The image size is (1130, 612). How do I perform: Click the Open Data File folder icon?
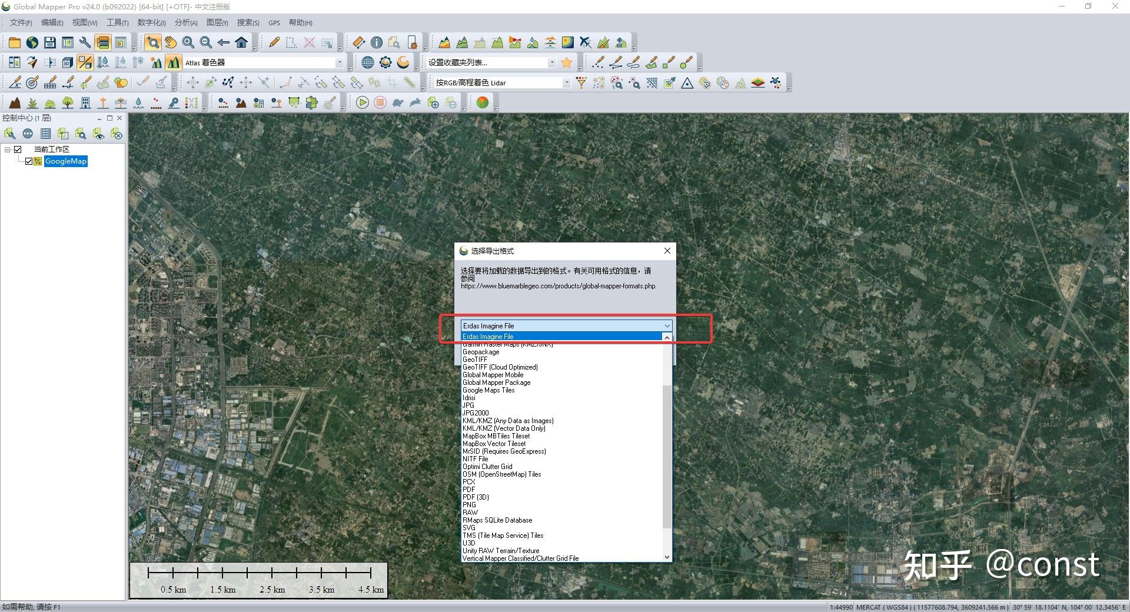15,42
